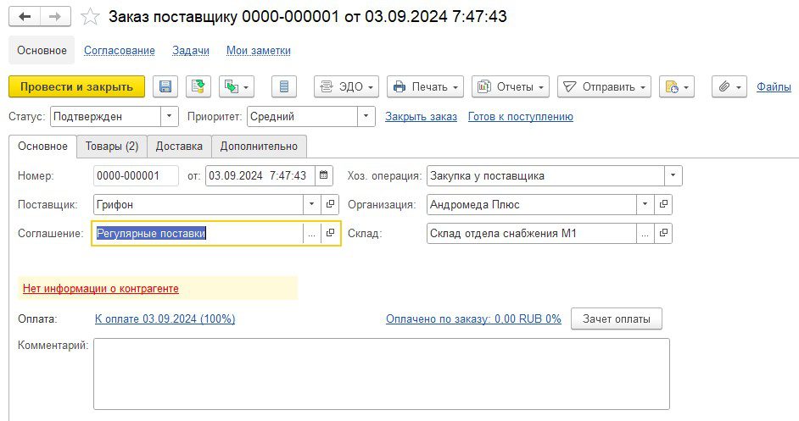Click the Закрыть заказ link

click(x=421, y=116)
